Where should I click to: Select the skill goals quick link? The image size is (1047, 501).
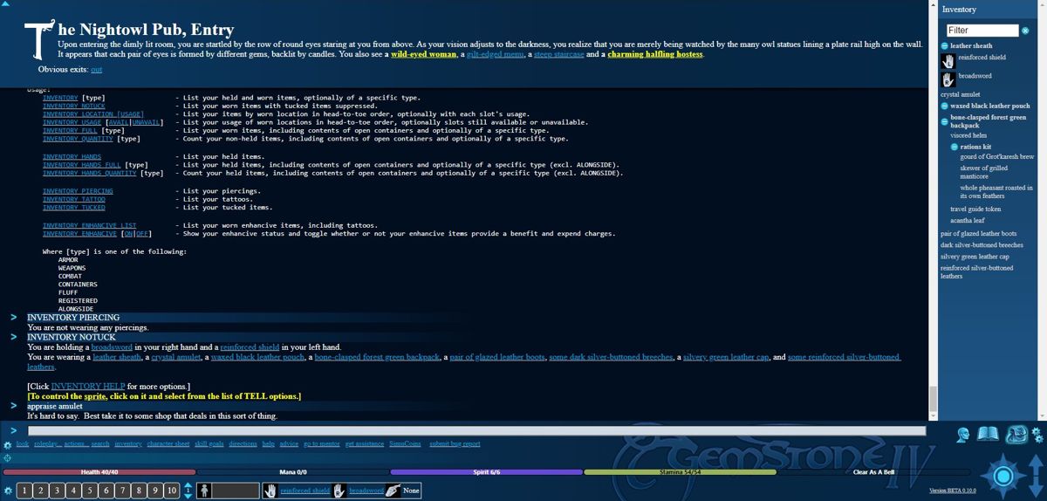click(209, 444)
